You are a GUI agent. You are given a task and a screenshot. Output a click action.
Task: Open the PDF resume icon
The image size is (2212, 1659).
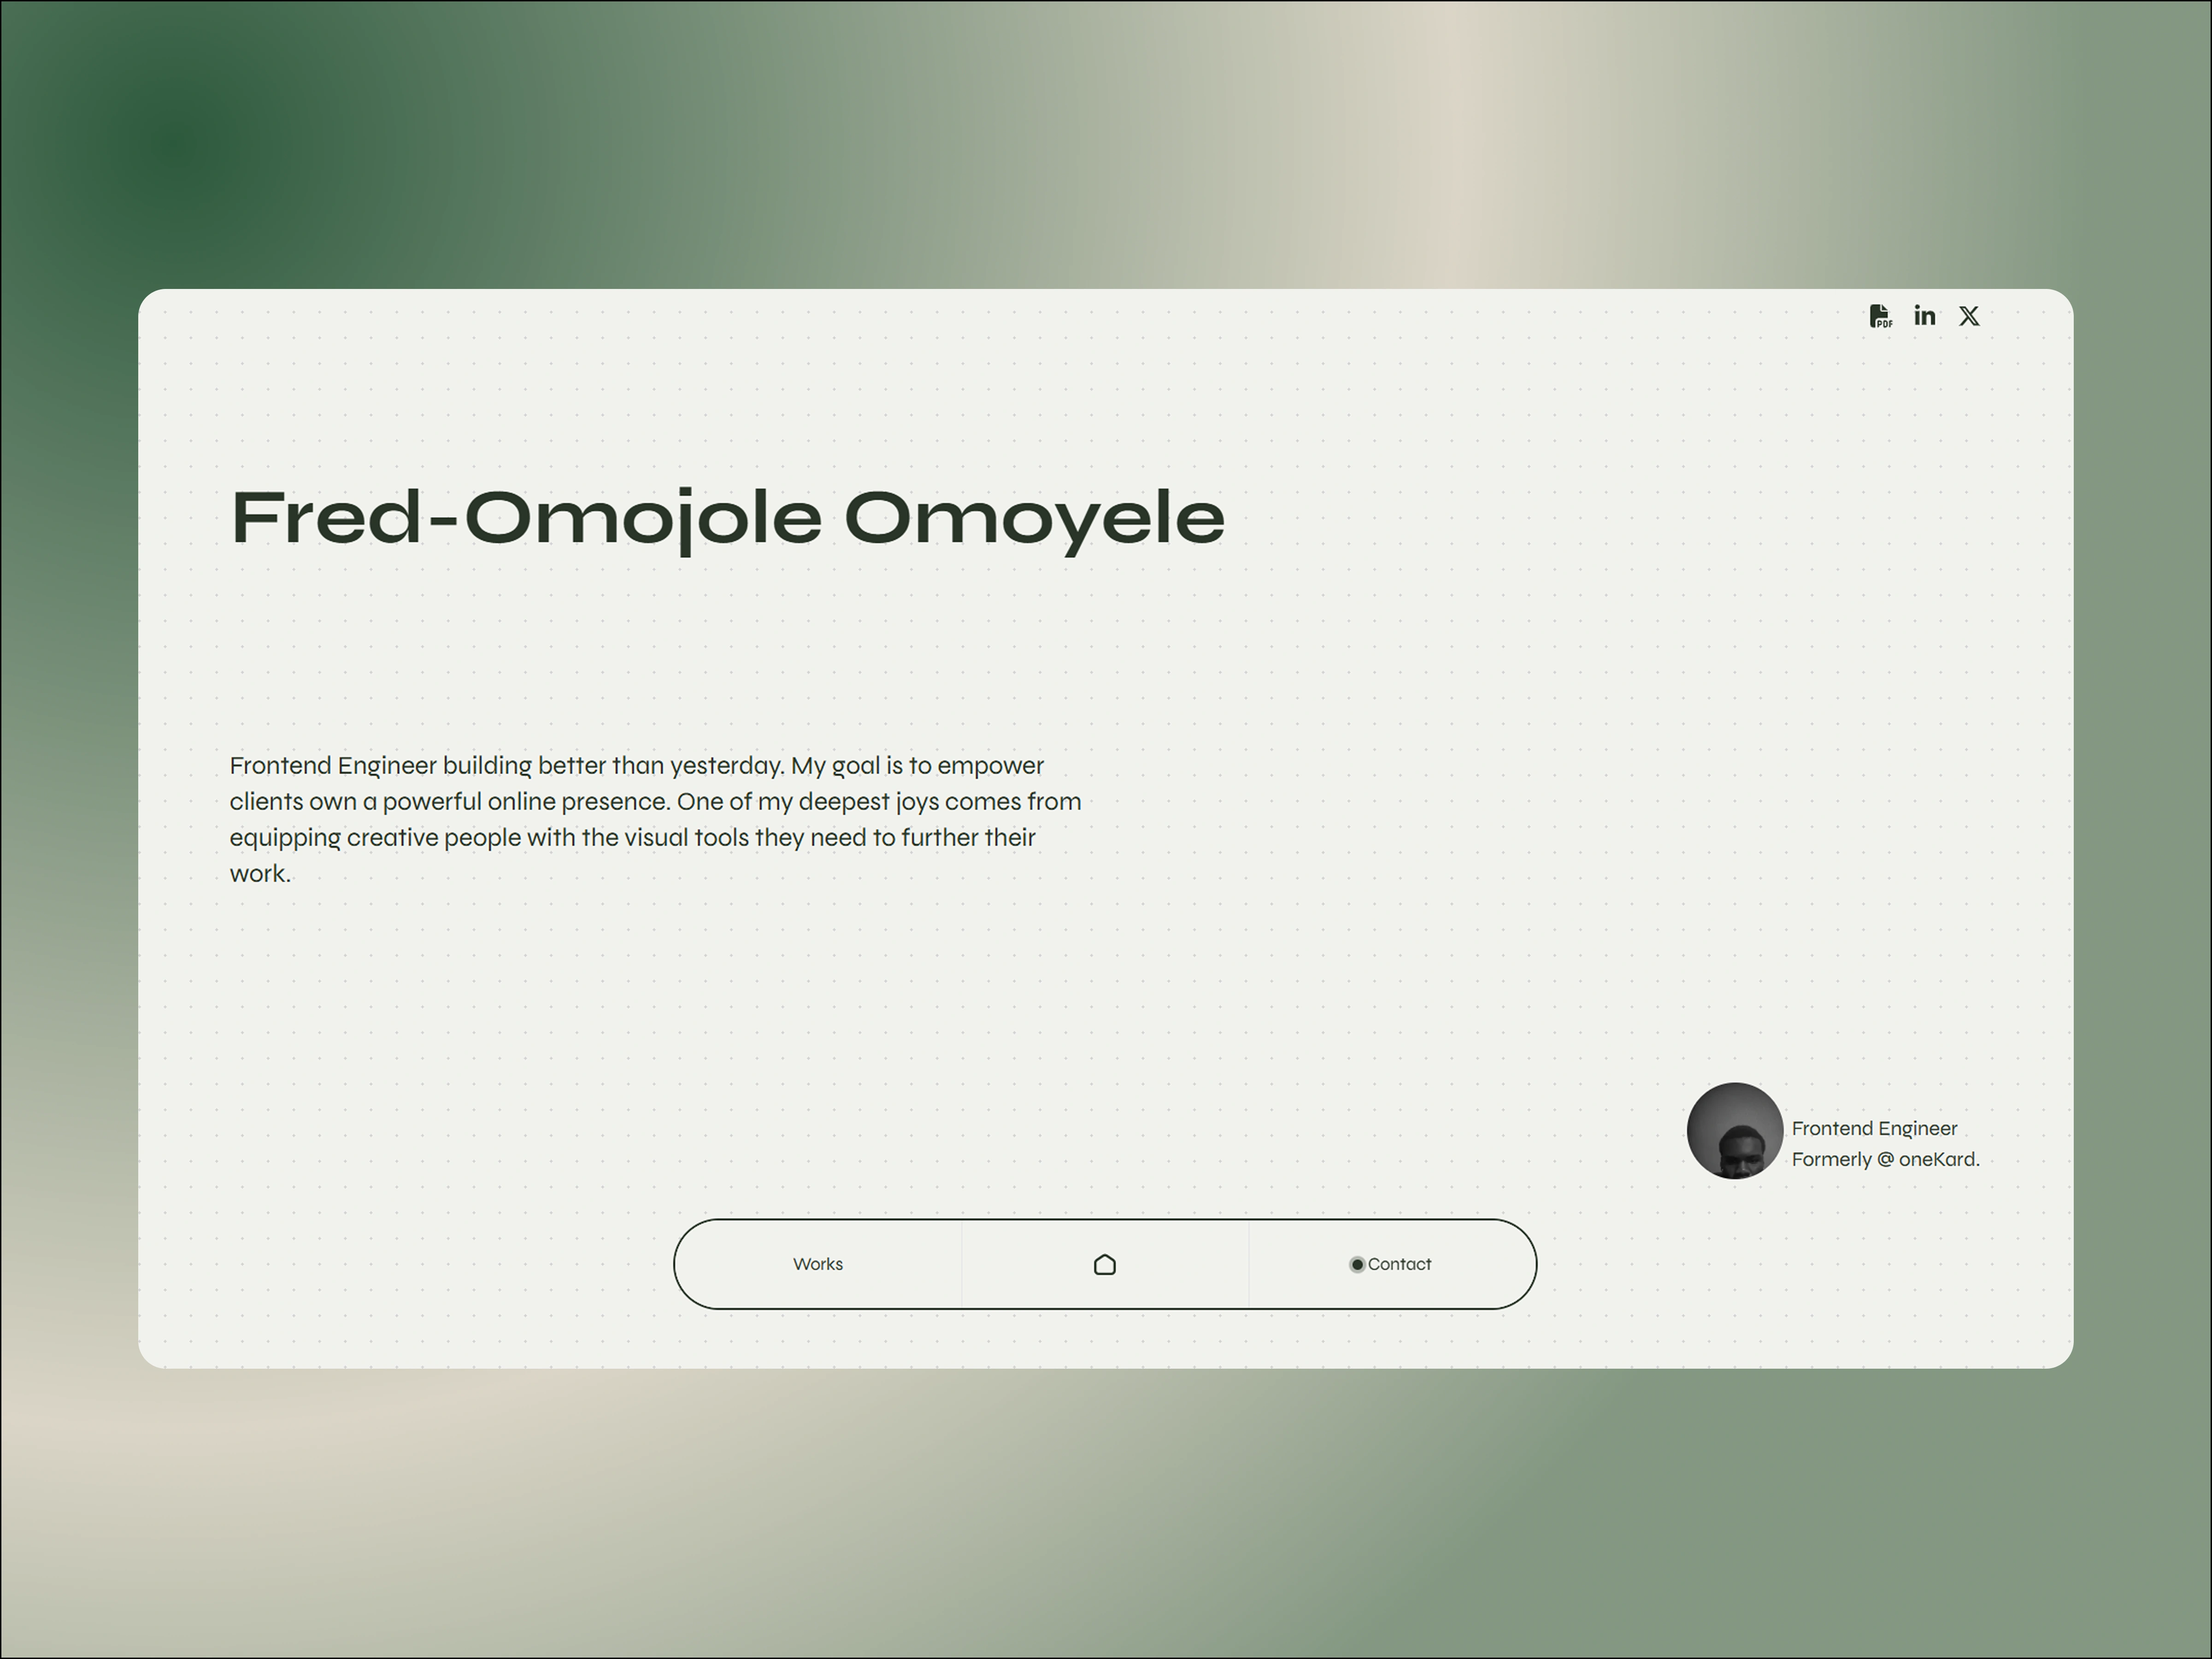(x=1880, y=316)
